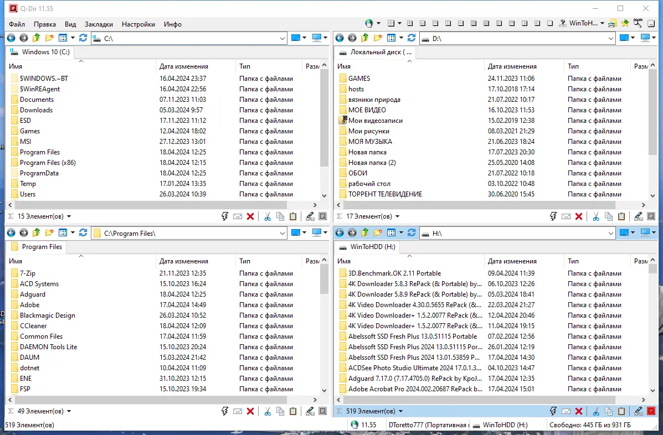Click edit pencil icon in C:\ pane status bar
663x435 pixels.
pyautogui.click(x=310, y=216)
